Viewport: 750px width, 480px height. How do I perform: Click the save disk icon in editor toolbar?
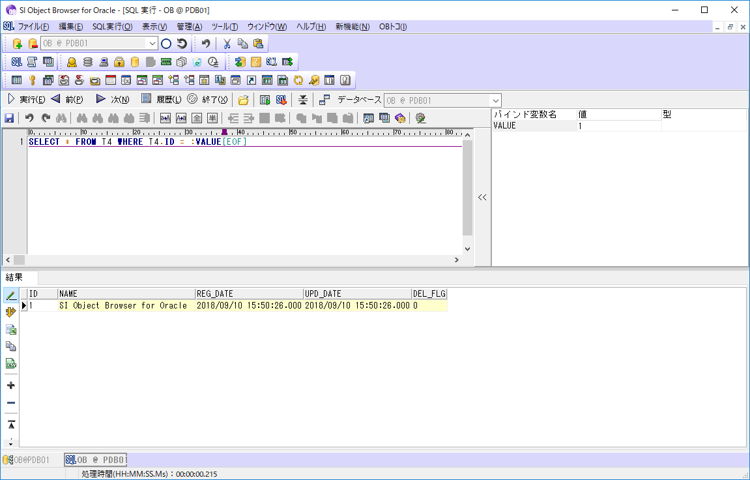point(9,118)
